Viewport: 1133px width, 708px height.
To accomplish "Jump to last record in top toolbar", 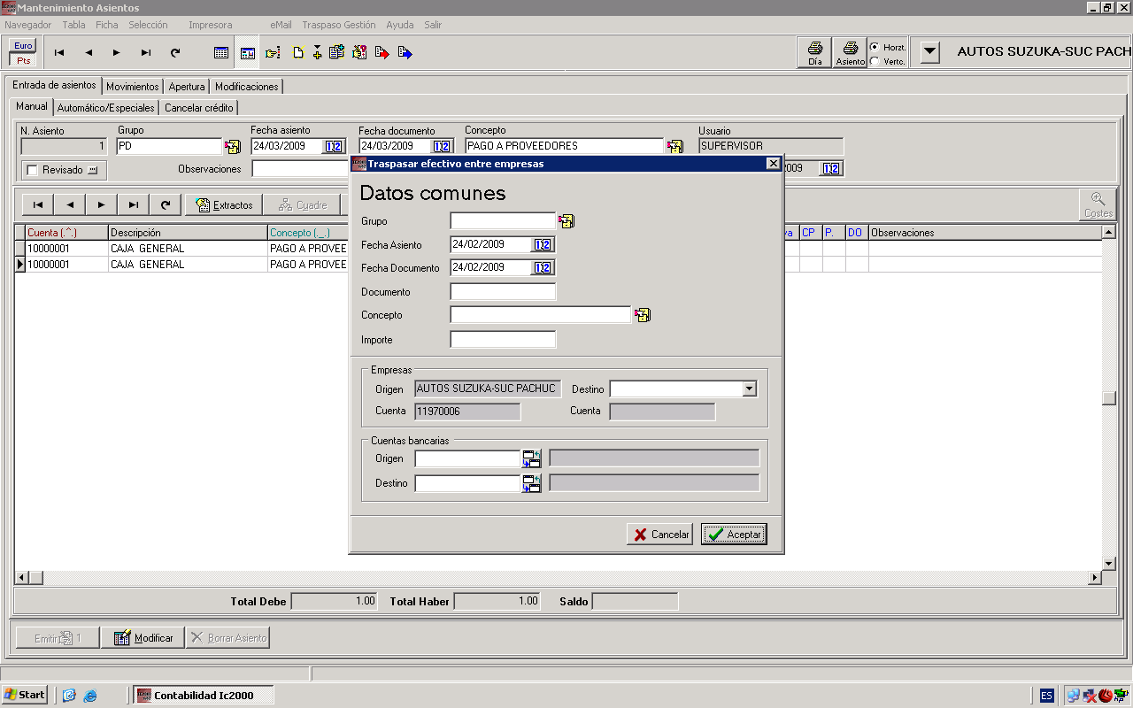I will coord(146,53).
